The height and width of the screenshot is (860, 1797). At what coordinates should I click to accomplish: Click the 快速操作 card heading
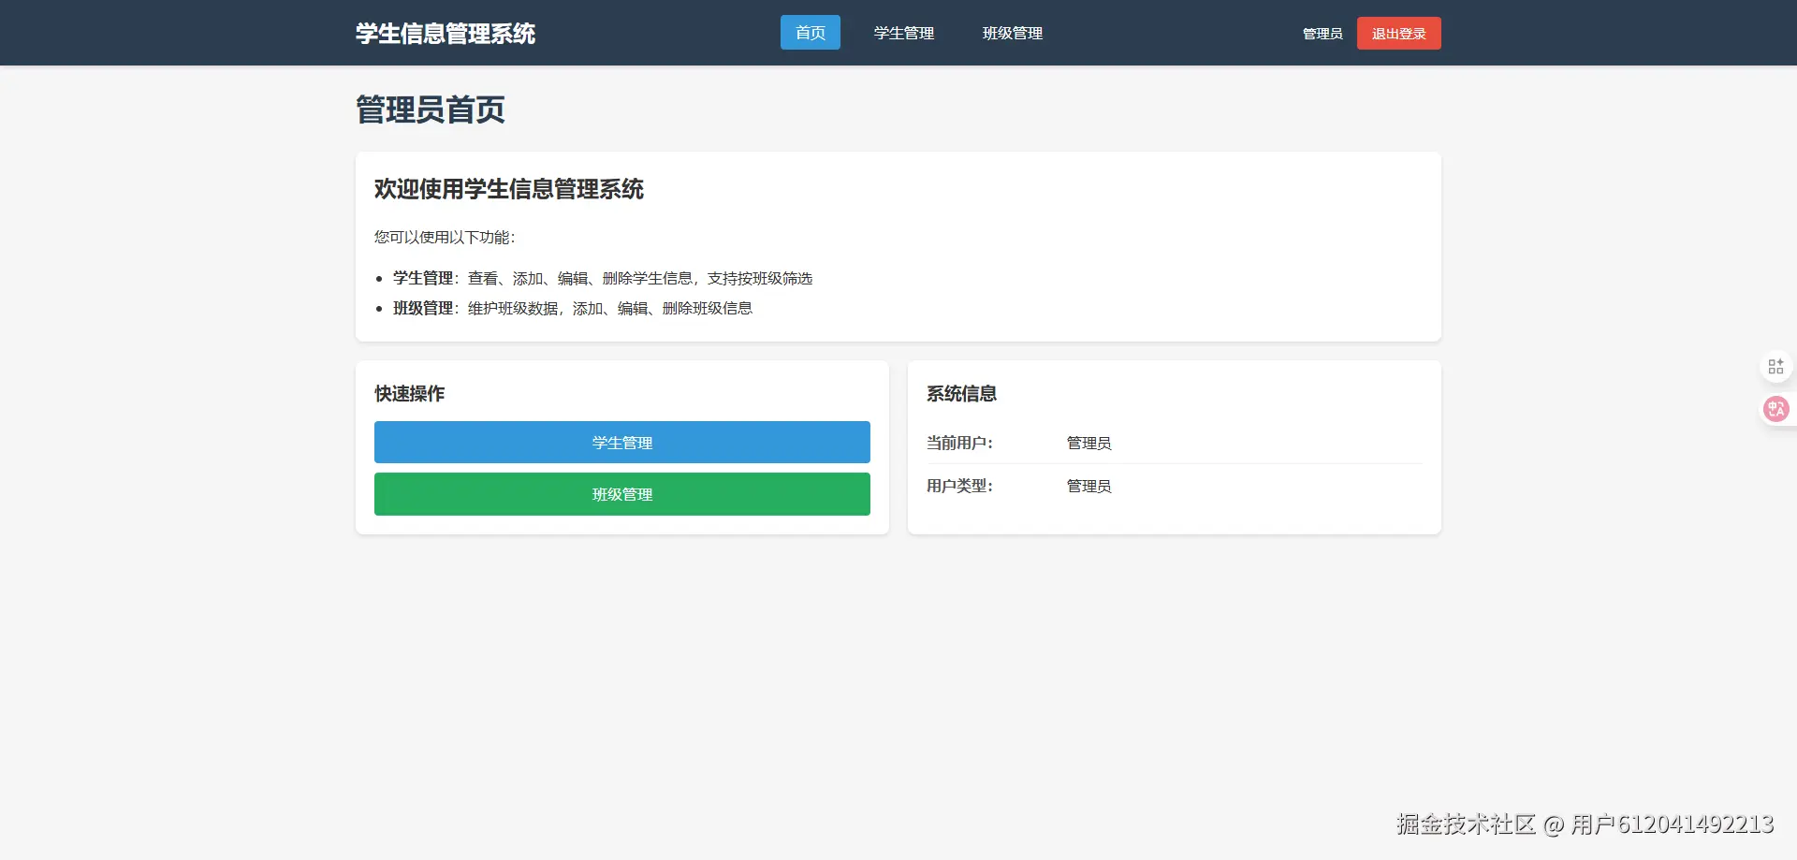pyautogui.click(x=410, y=394)
